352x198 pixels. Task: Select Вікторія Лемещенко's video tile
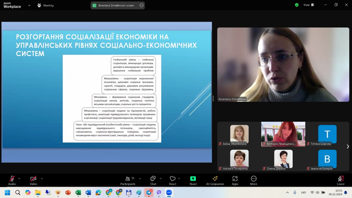283,134
